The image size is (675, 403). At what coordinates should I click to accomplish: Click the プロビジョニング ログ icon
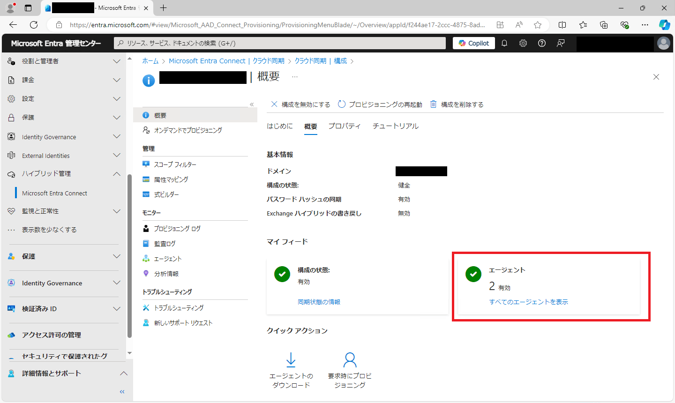tap(146, 229)
